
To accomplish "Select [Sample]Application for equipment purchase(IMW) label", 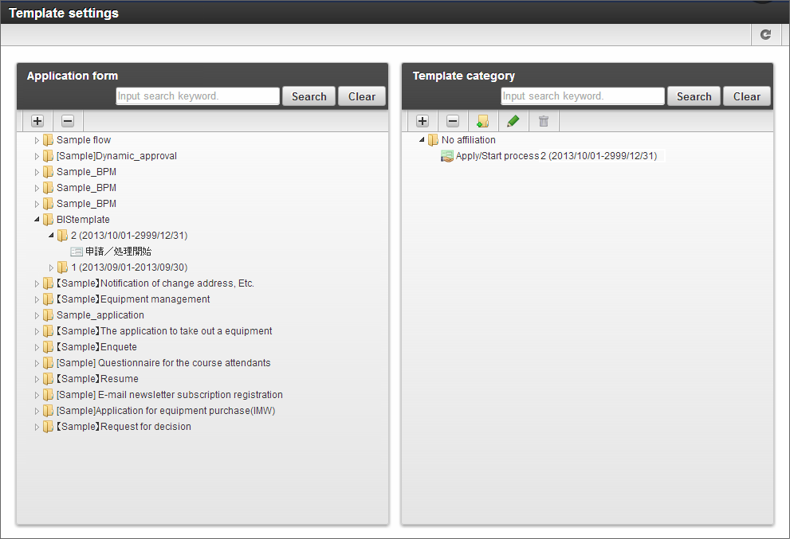I will coord(166,411).
